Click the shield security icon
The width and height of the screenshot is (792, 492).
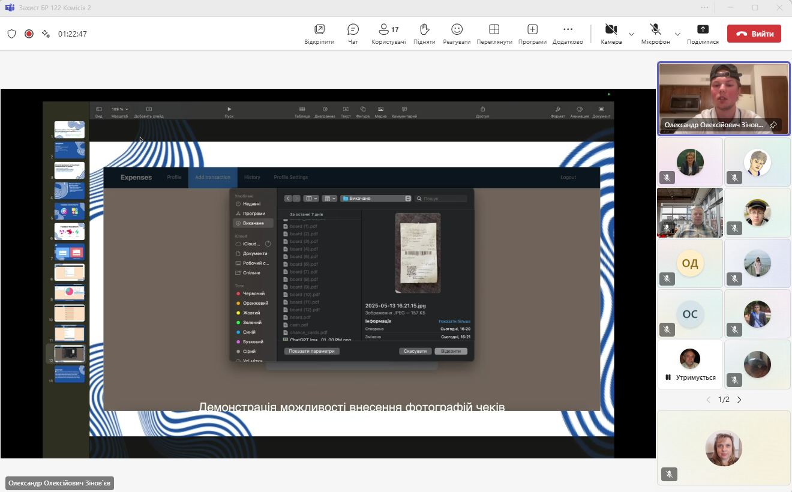point(11,34)
